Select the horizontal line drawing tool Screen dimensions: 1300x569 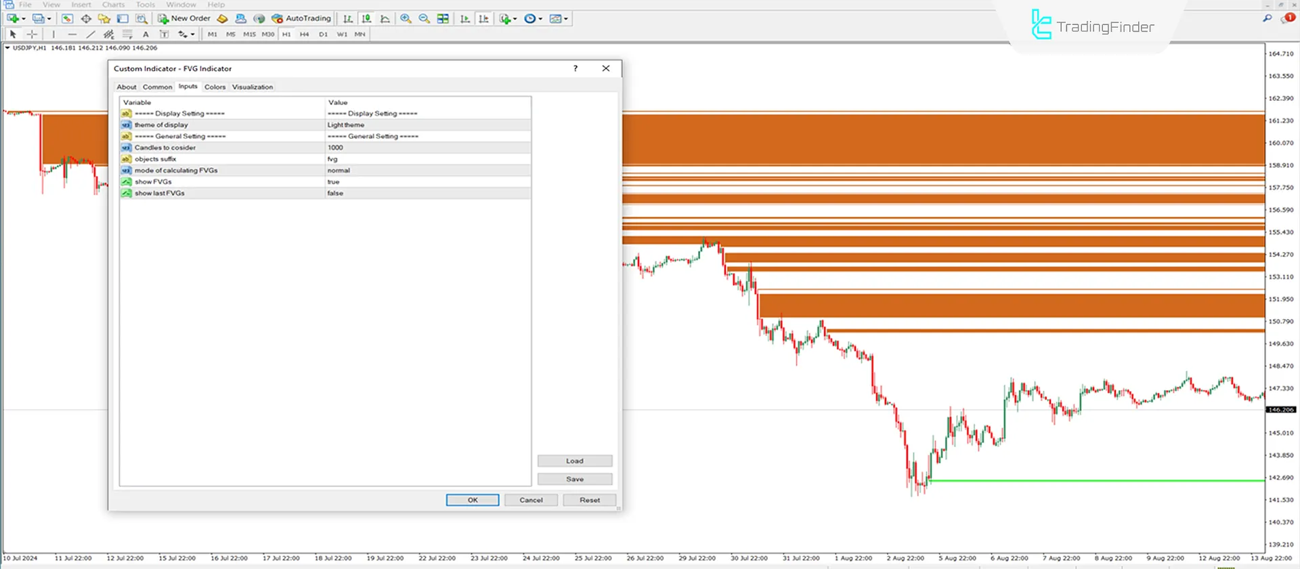(x=72, y=34)
